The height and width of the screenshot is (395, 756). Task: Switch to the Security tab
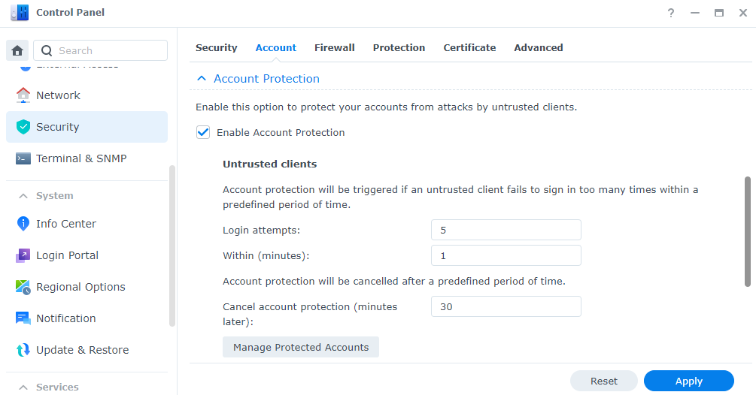click(x=216, y=47)
